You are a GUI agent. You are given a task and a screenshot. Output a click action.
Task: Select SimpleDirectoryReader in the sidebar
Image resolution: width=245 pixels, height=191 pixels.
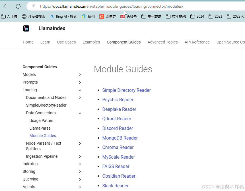pos(46,105)
